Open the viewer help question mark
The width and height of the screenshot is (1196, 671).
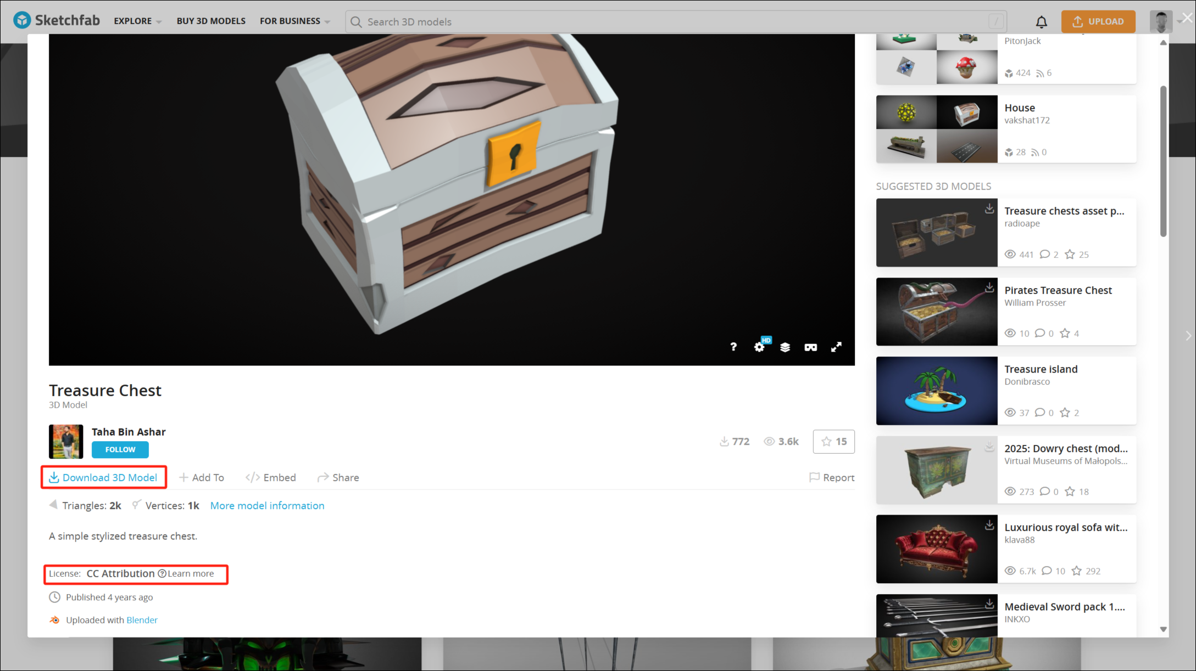point(733,347)
